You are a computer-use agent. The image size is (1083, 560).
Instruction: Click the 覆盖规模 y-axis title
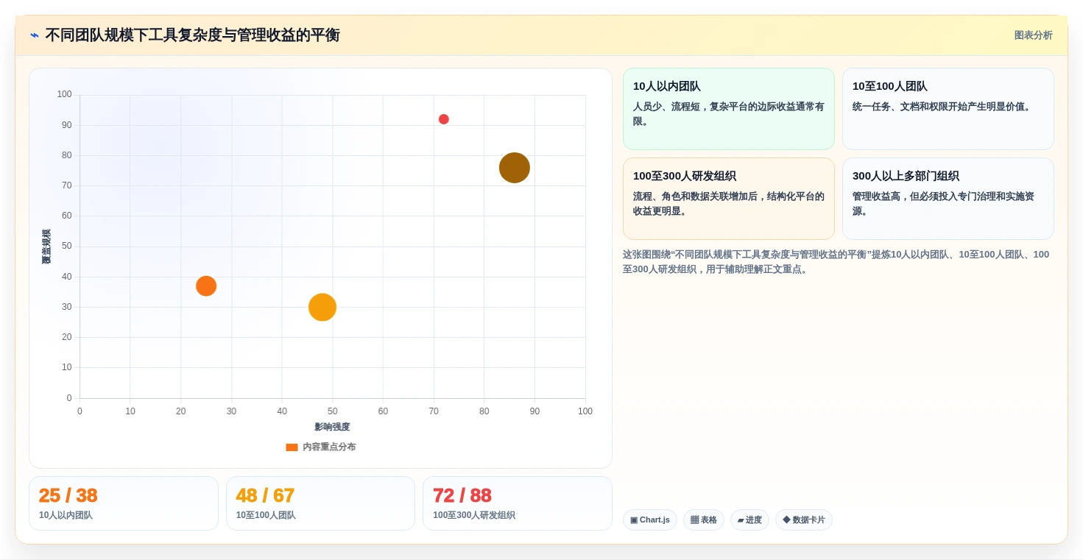point(46,247)
